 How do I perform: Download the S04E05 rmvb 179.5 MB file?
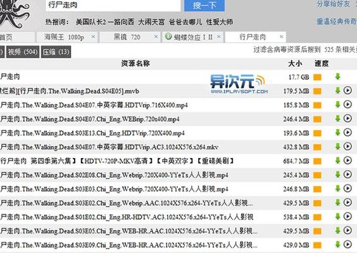[337, 90]
